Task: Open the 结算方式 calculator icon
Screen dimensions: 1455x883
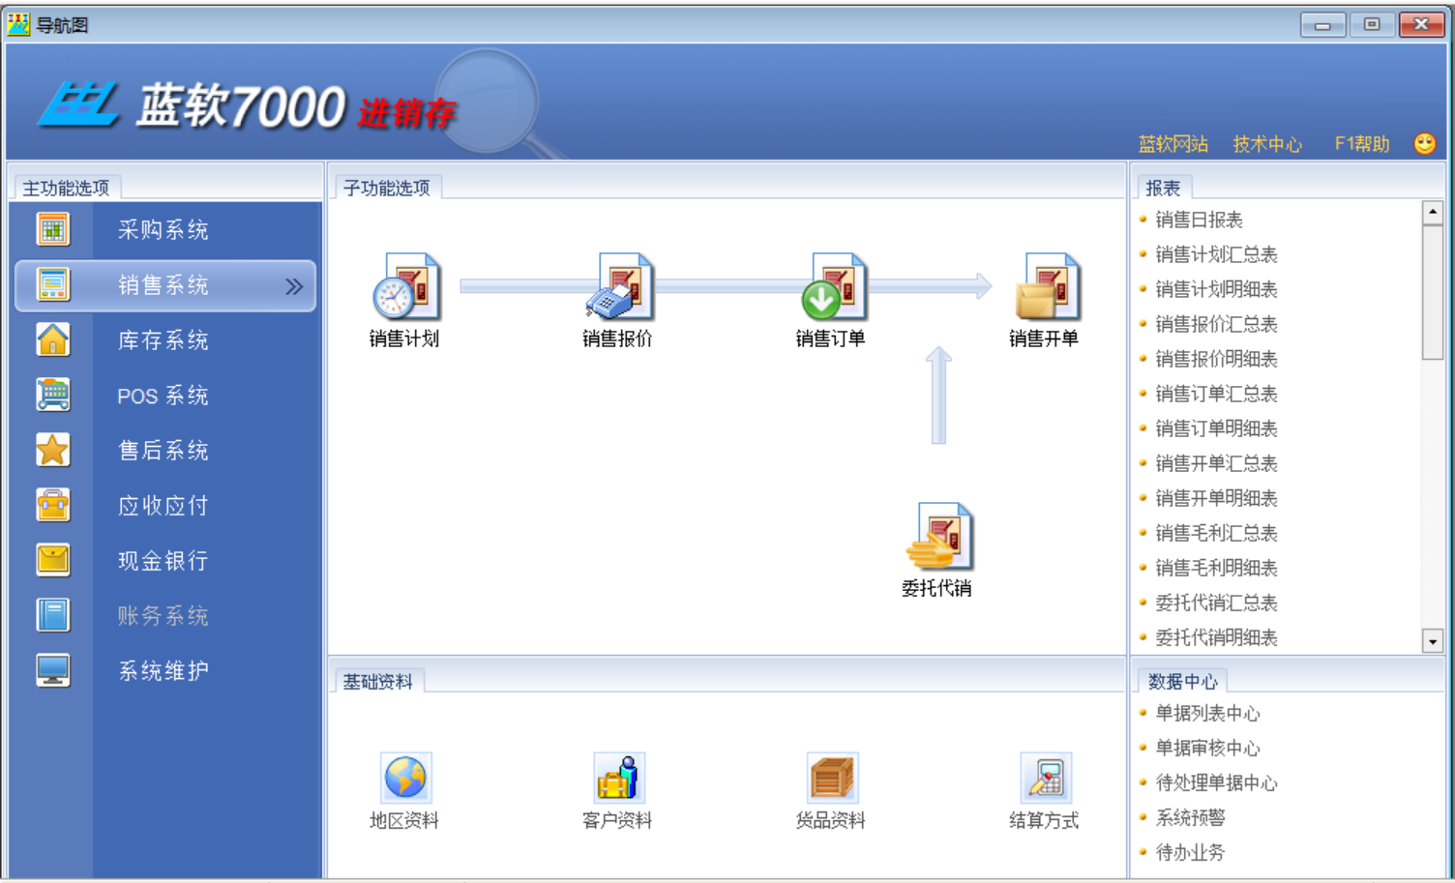Action: tap(1045, 778)
